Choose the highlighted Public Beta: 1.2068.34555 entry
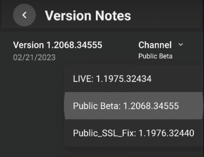Screen dimensions: 204x157 (134, 106)
